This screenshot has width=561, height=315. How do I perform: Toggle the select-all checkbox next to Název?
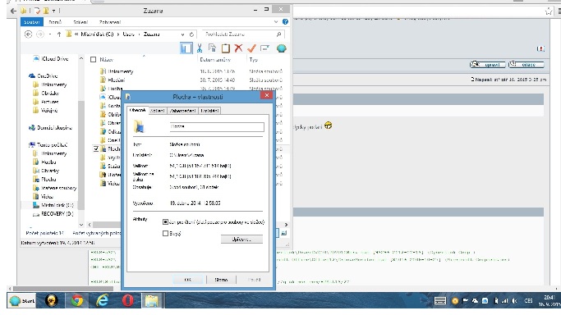pyautogui.click(x=94, y=60)
